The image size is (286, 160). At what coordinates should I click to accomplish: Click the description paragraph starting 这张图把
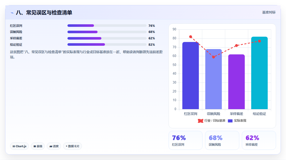[x=86, y=55]
